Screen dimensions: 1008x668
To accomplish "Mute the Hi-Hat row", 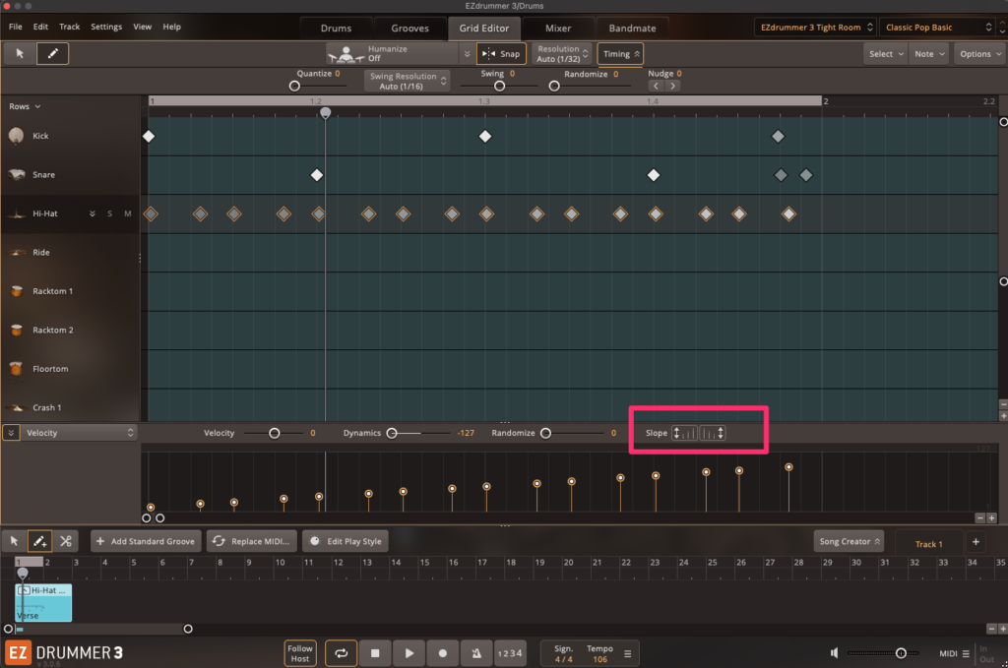I will point(127,213).
